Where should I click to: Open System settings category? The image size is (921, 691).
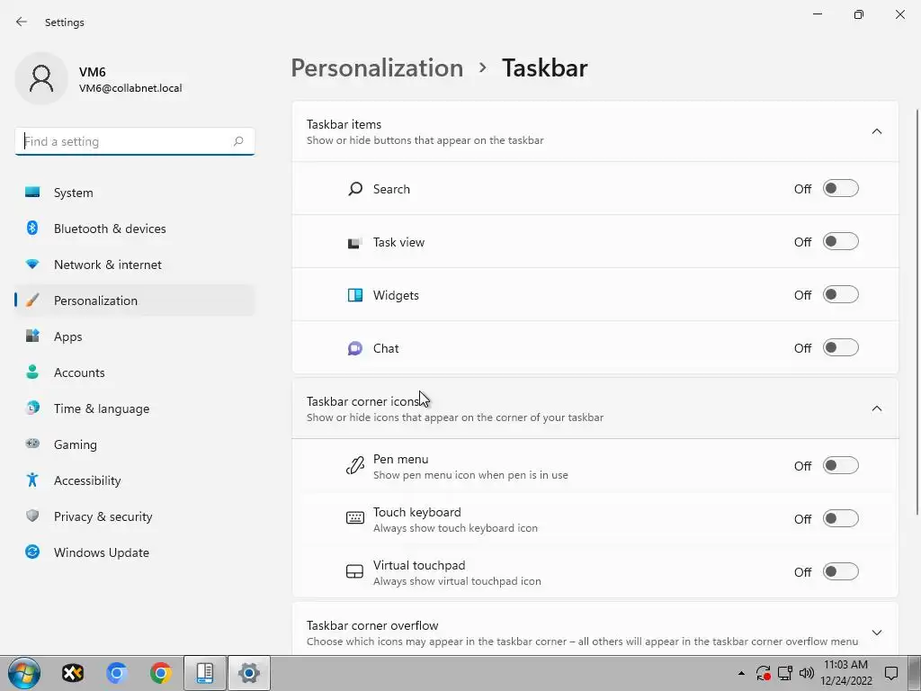coord(135,193)
